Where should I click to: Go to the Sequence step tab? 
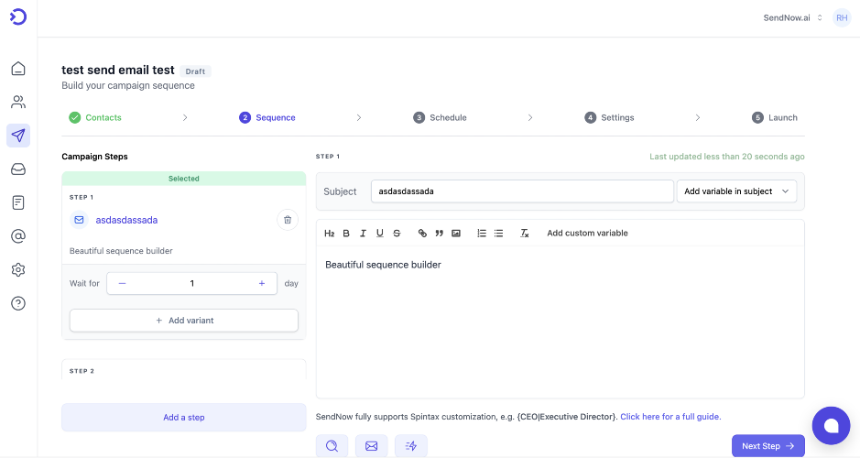pyautogui.click(x=267, y=117)
